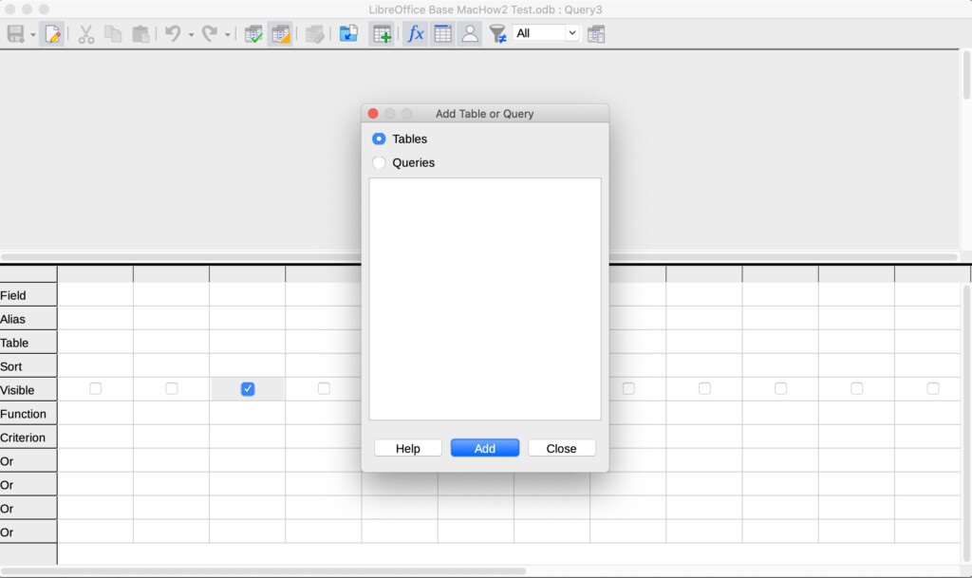Viewport: 972px width, 578px height.
Task: Expand the Redo history dropdown arrow
Action: pyautogui.click(x=228, y=35)
